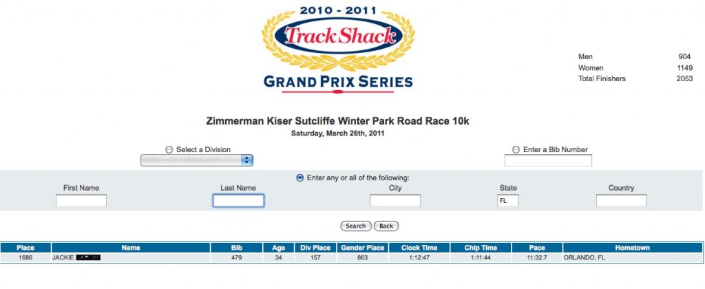Image resolution: width=705 pixels, height=289 pixels.
Task: Select the "Enter a Bib Number" radio button
Action: tap(516, 150)
